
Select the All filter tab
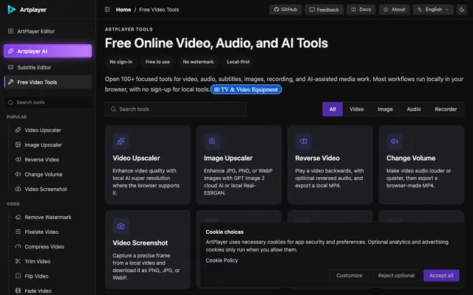coord(333,109)
